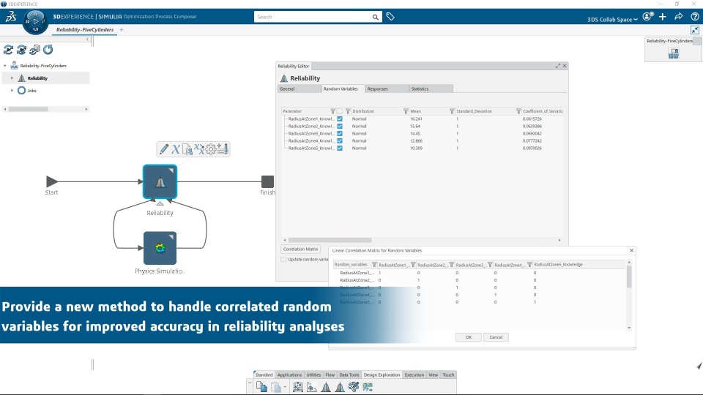Click the X-to-X mapping icon in node toolbar
The image size is (703, 395).
[x=199, y=149]
